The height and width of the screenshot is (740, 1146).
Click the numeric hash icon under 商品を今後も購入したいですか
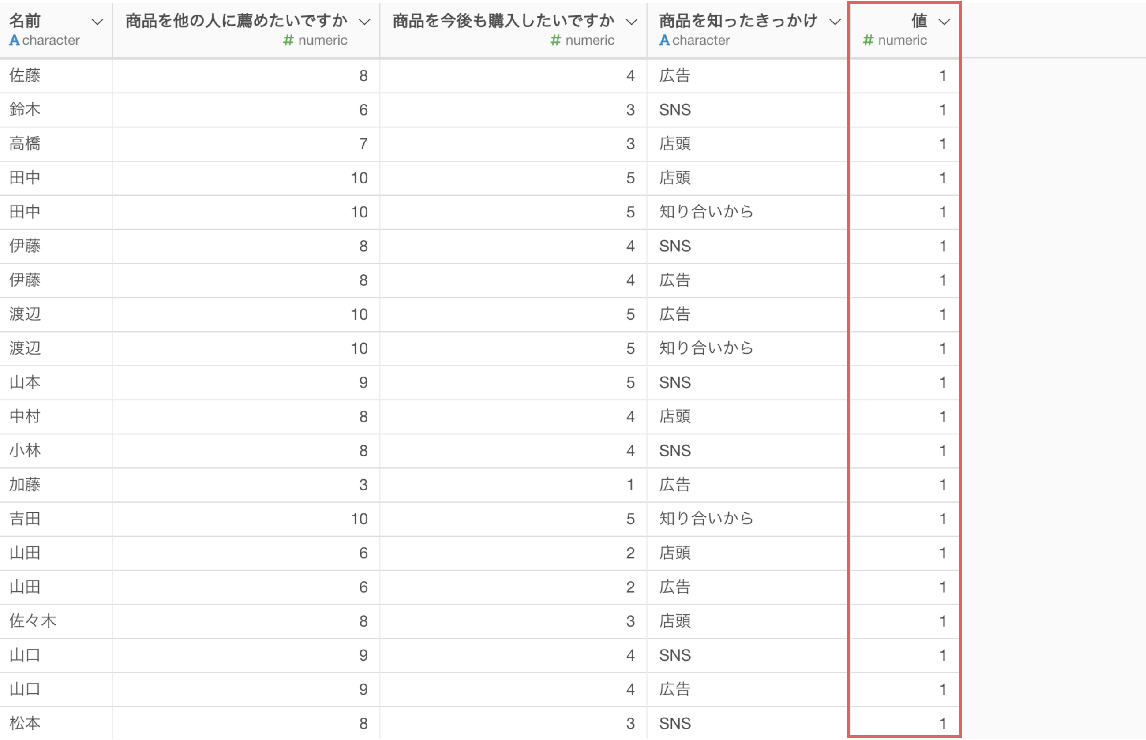[555, 41]
